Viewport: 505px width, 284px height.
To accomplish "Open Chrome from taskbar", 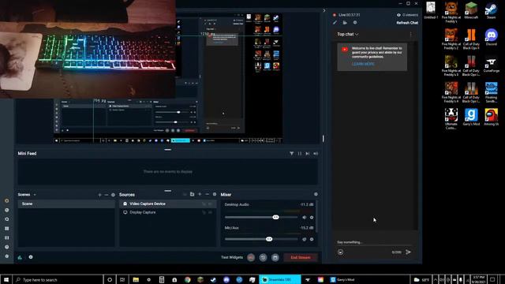I will (x=188, y=279).
